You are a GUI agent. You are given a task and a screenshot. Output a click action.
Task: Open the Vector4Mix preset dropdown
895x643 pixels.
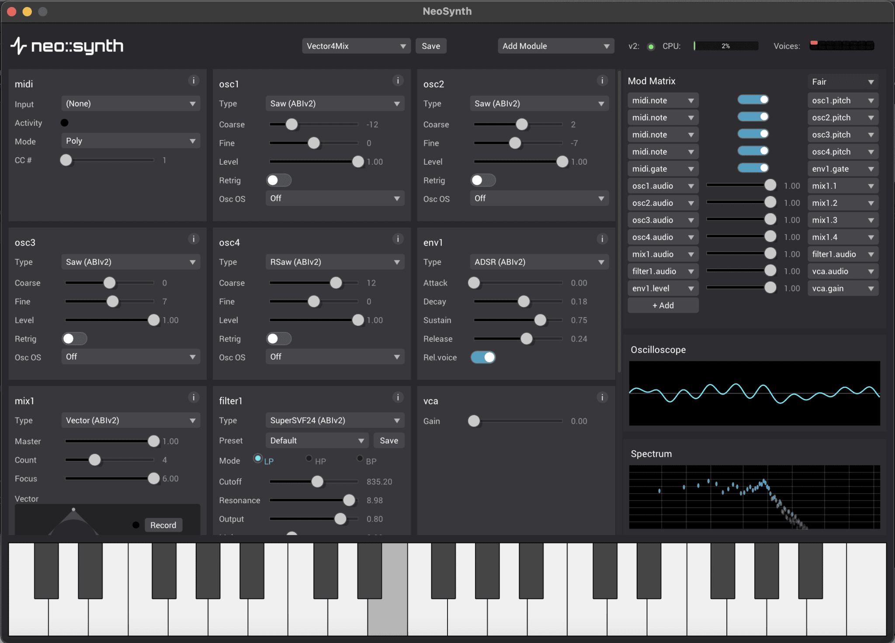[x=356, y=46]
